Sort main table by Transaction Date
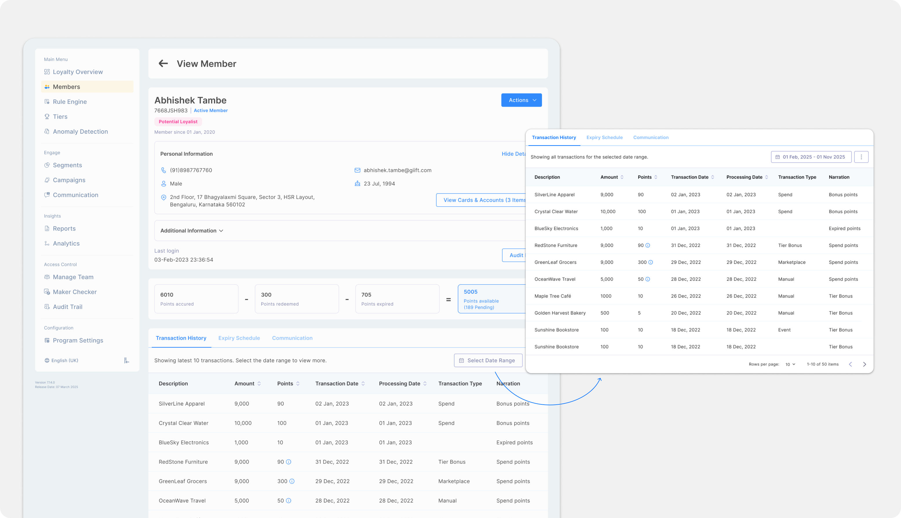The image size is (901, 518). tap(363, 383)
